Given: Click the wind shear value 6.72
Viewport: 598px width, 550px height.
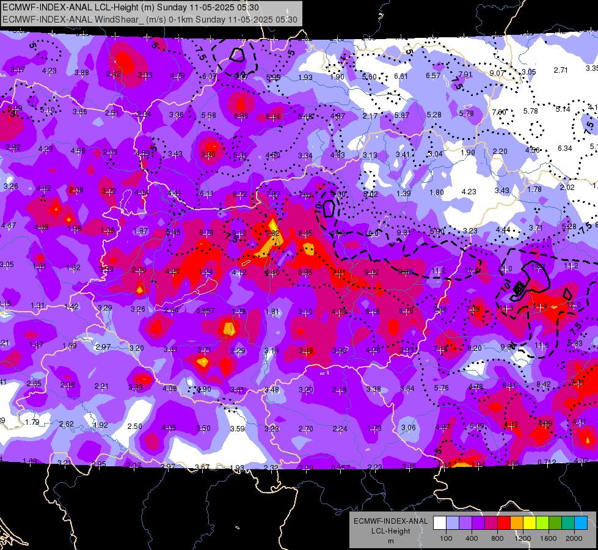Looking at the screenshot, I should click(x=240, y=195).
